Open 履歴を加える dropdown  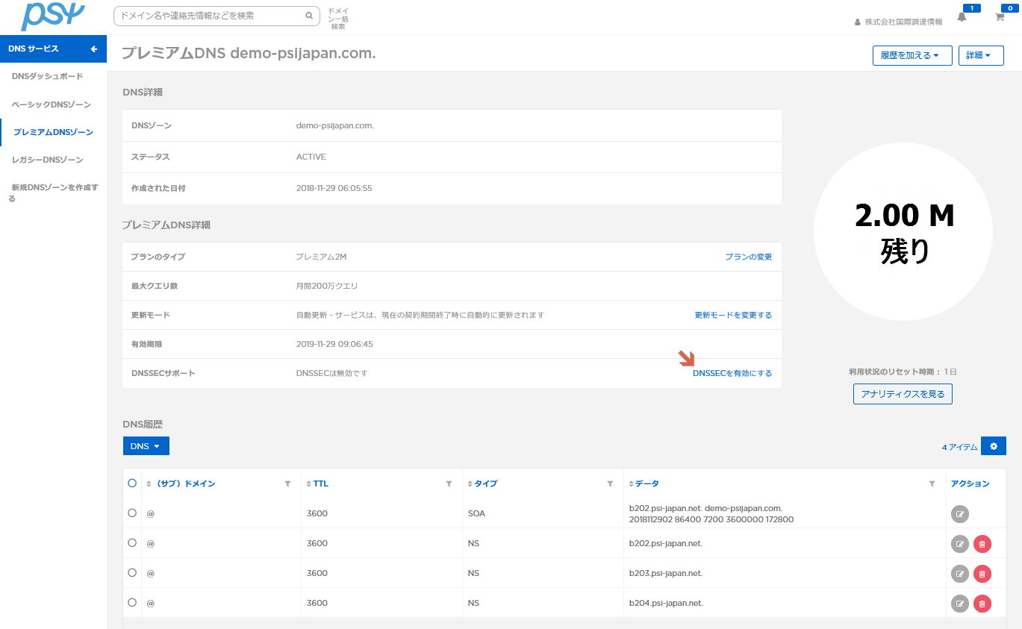pyautogui.click(x=912, y=56)
